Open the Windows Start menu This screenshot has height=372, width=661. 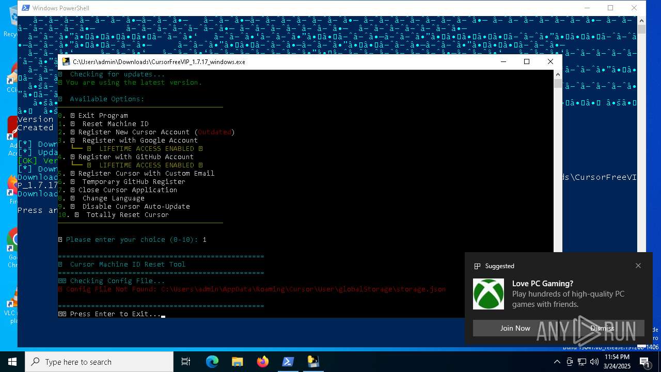pos(12,362)
